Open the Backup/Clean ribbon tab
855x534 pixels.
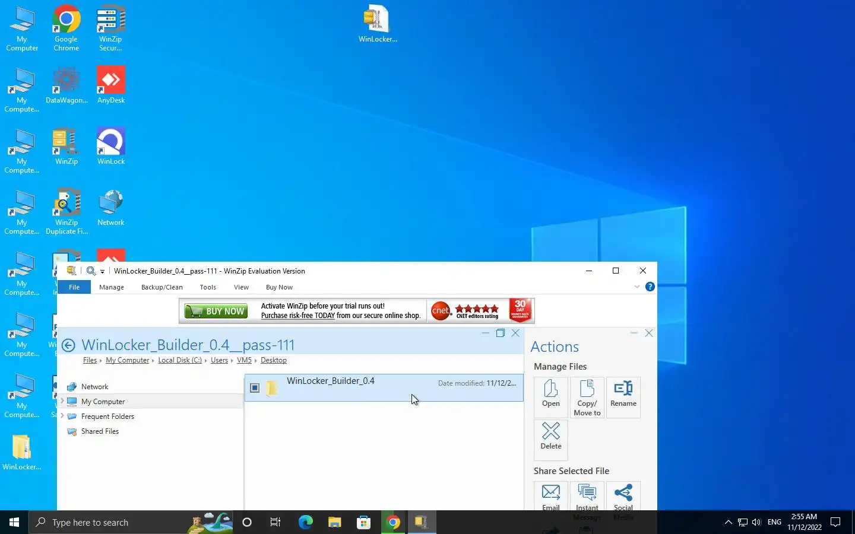(x=162, y=287)
